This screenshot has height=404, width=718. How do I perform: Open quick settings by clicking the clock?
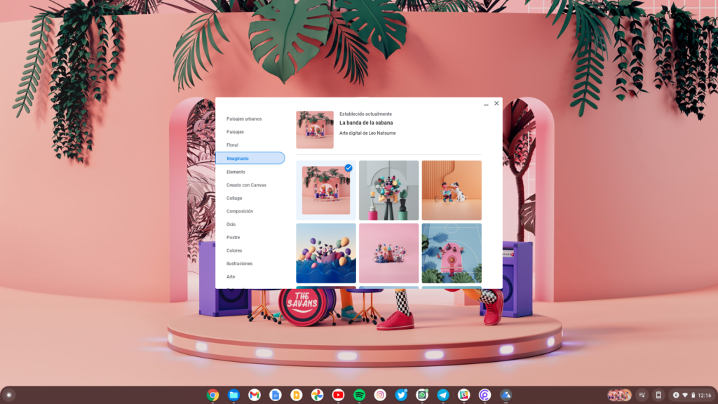click(x=704, y=395)
